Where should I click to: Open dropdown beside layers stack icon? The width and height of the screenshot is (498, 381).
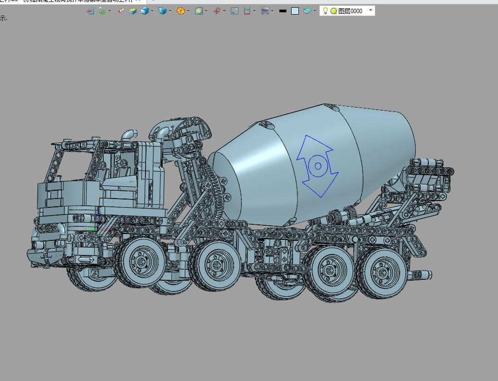tap(315, 11)
